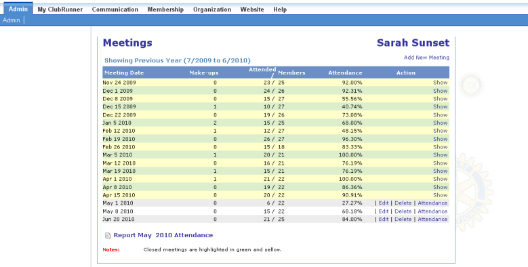Click the report document icon beside Report May 2010 Attendance
This screenshot has height=267, width=528.
108,236
